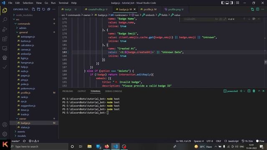This screenshot has width=267, height=150.
Task: Open the Search view in activity bar
Action: click(5, 20)
